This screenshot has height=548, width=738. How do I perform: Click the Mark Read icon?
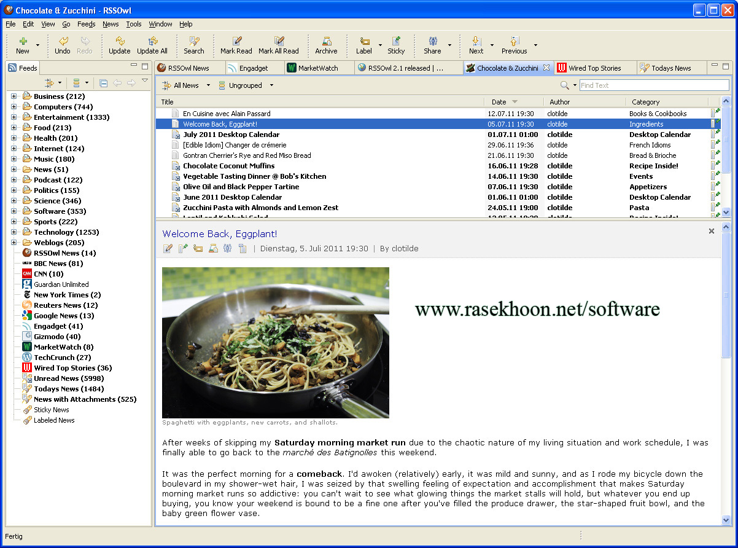point(236,41)
